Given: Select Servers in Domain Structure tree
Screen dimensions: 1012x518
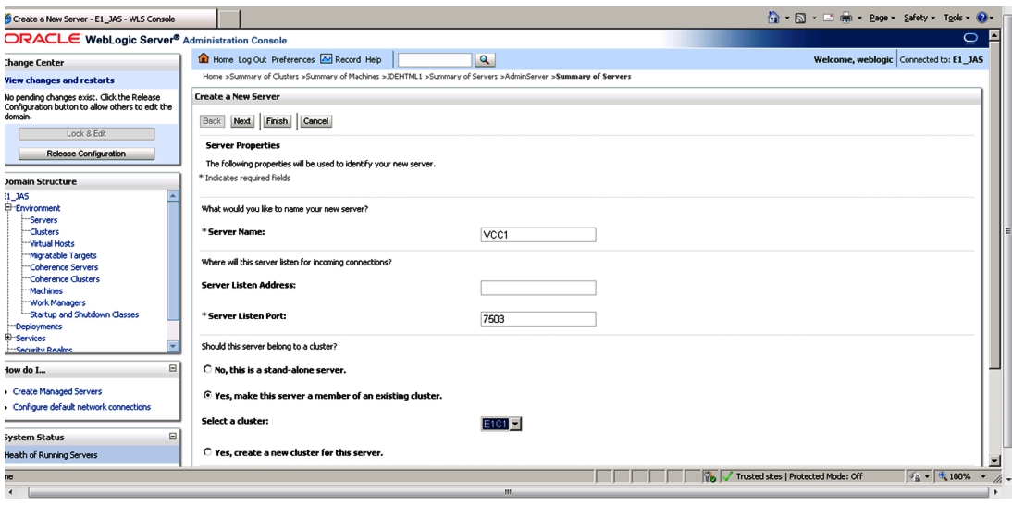Looking at the screenshot, I should point(43,220).
